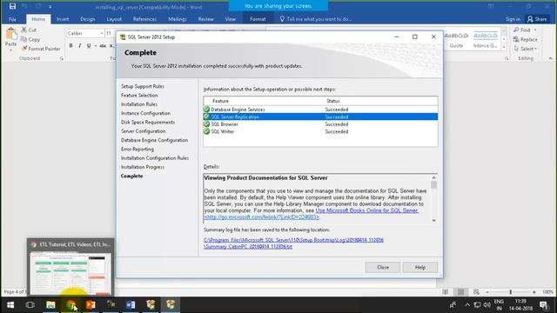
Task: Click the Copy icon in Clipboard group
Action: point(23,39)
